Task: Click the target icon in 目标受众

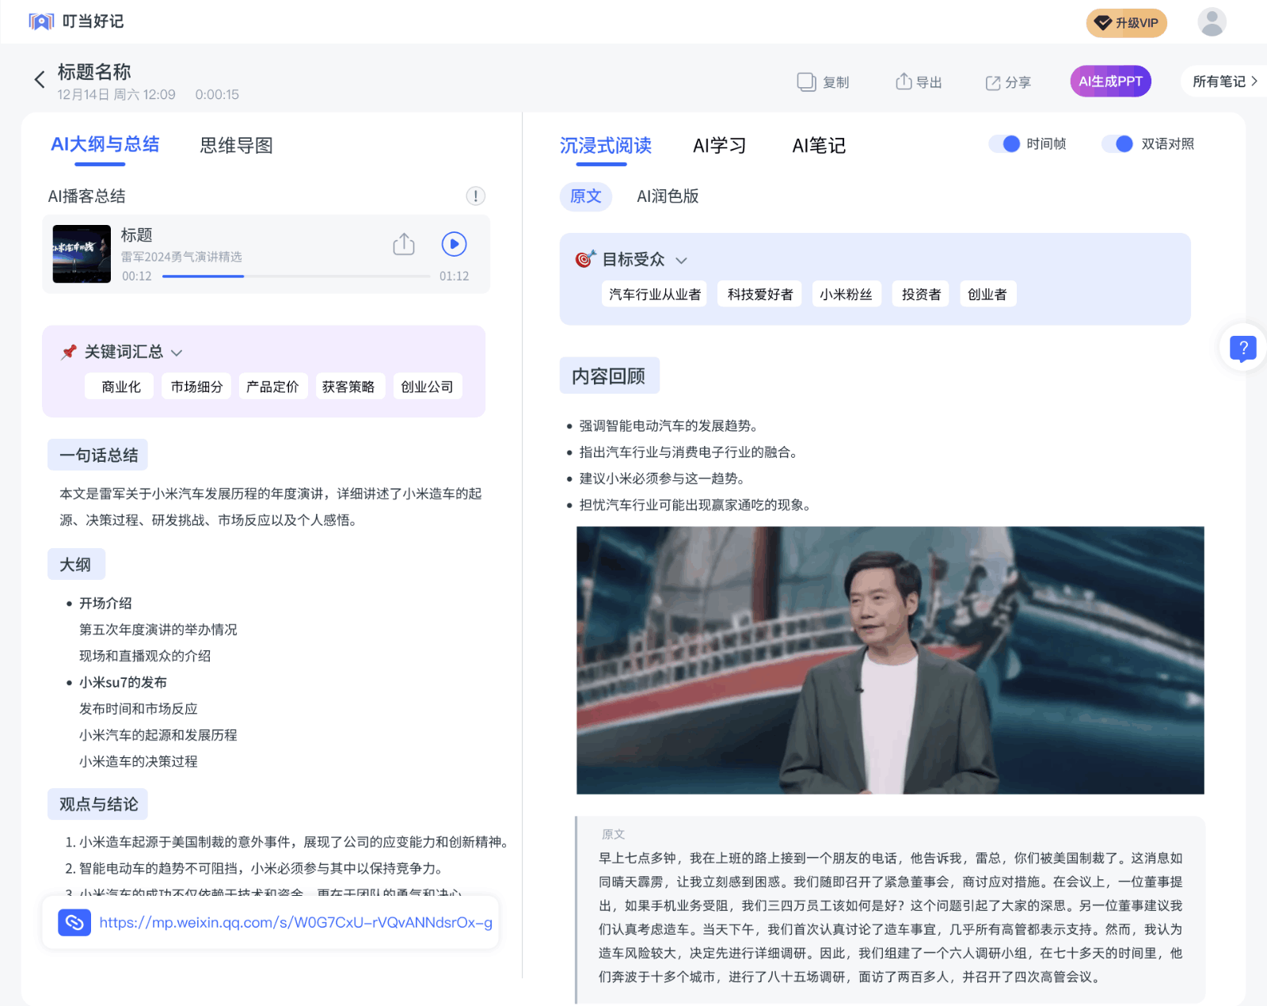Action: 584,259
